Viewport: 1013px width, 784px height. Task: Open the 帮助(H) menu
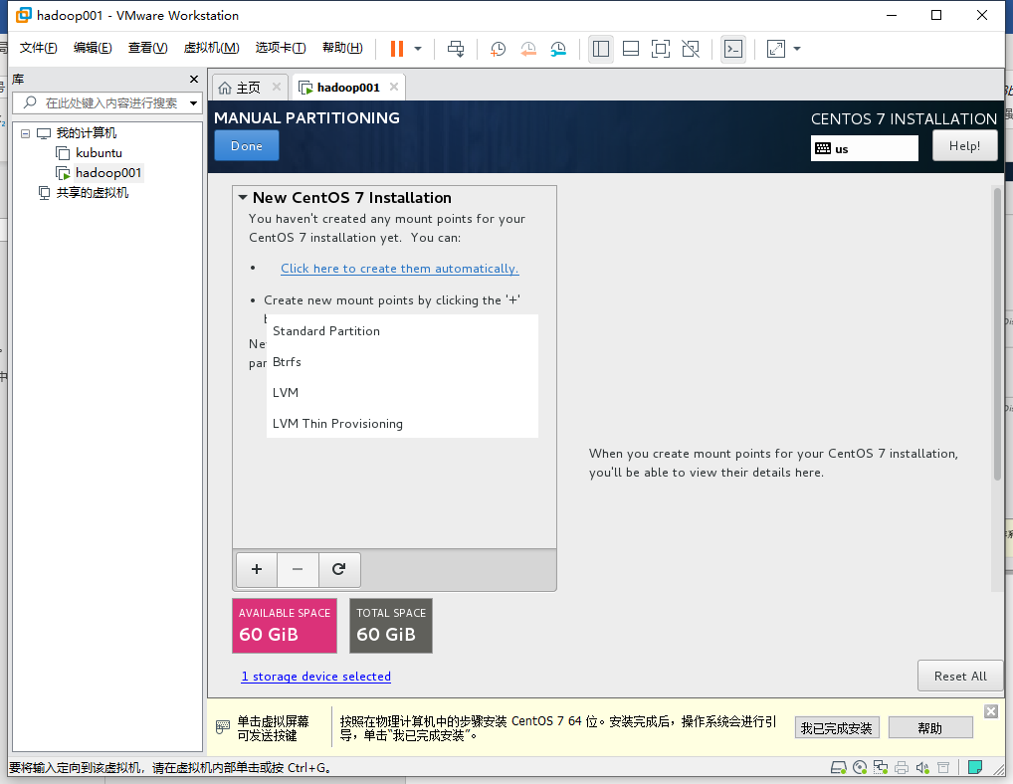pyautogui.click(x=342, y=48)
